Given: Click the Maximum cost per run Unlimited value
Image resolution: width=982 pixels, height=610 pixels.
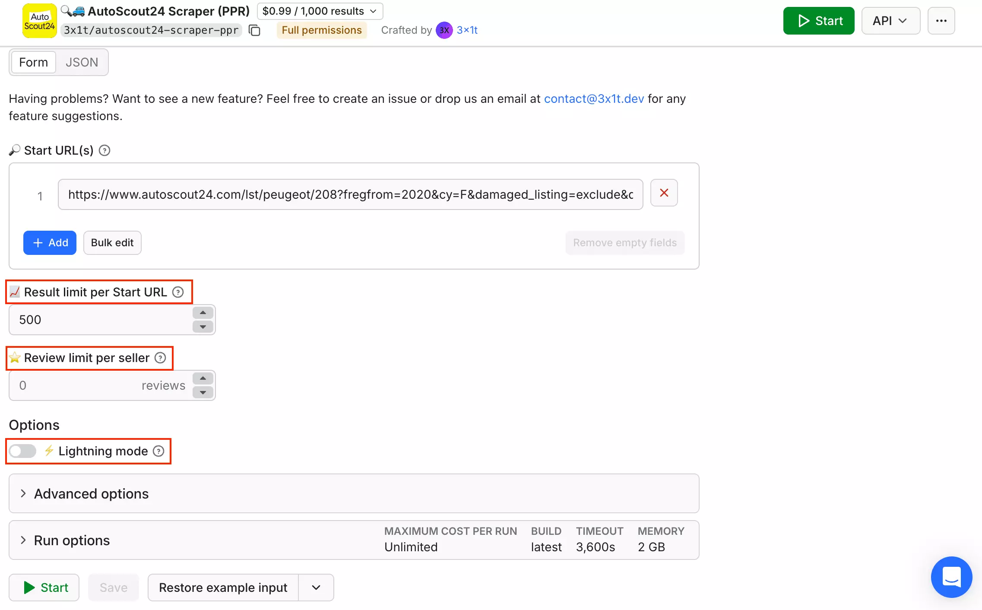Looking at the screenshot, I should (411, 547).
